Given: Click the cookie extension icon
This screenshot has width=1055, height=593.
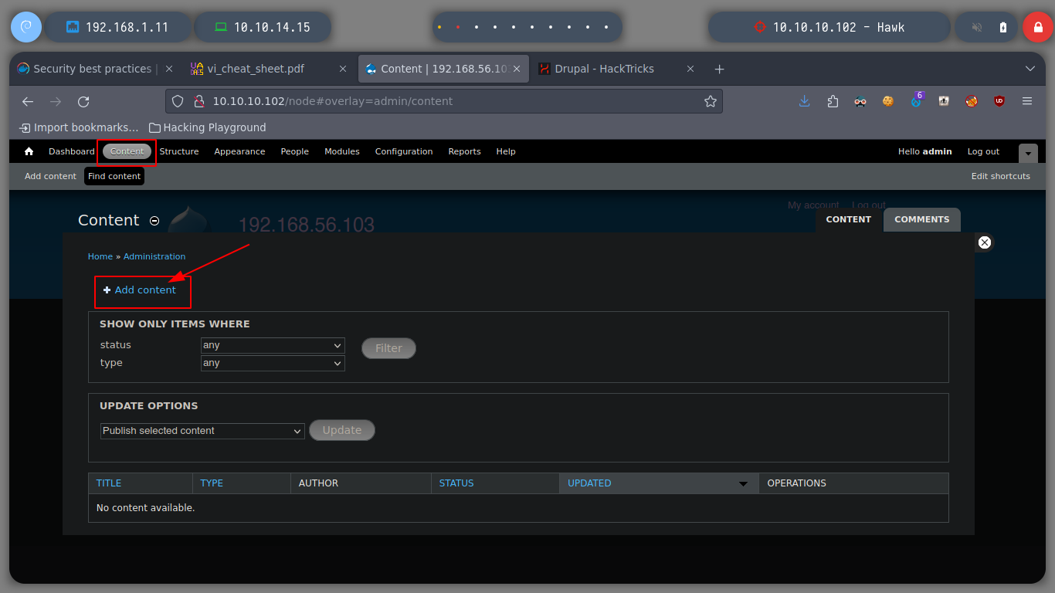Looking at the screenshot, I should click(888, 101).
